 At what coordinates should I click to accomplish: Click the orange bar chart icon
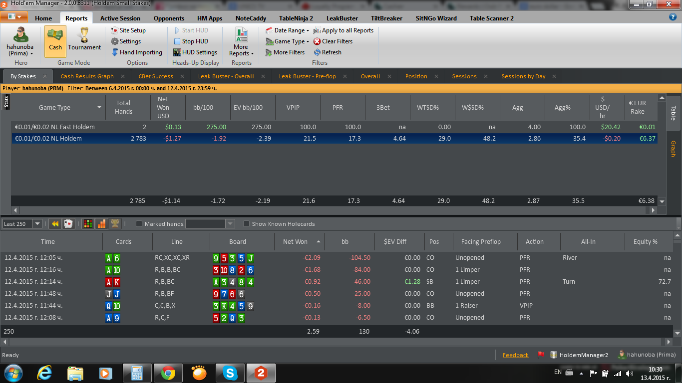[x=101, y=224]
